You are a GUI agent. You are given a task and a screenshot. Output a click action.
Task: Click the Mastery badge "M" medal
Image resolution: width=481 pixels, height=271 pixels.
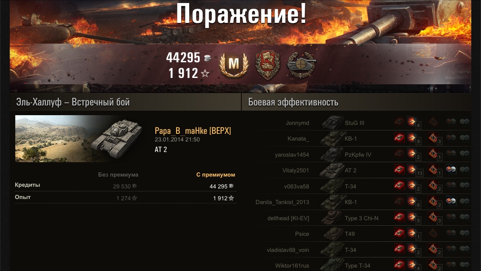click(234, 65)
